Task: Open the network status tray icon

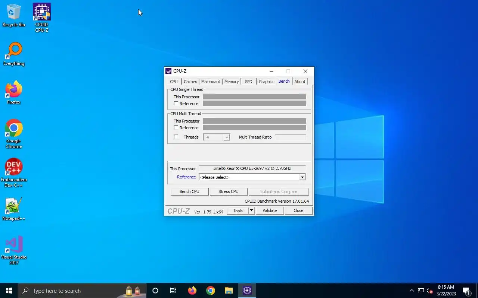Action: point(421,291)
